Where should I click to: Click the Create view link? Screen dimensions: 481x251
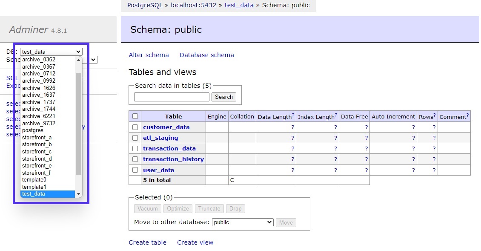click(195, 242)
